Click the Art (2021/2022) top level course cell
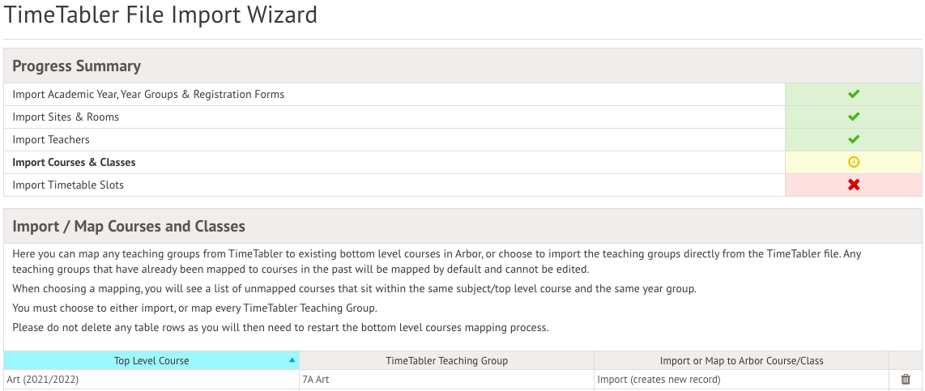Screen dimensions: 925x391 (45, 380)
